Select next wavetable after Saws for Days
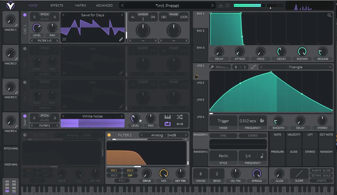 [122, 15]
